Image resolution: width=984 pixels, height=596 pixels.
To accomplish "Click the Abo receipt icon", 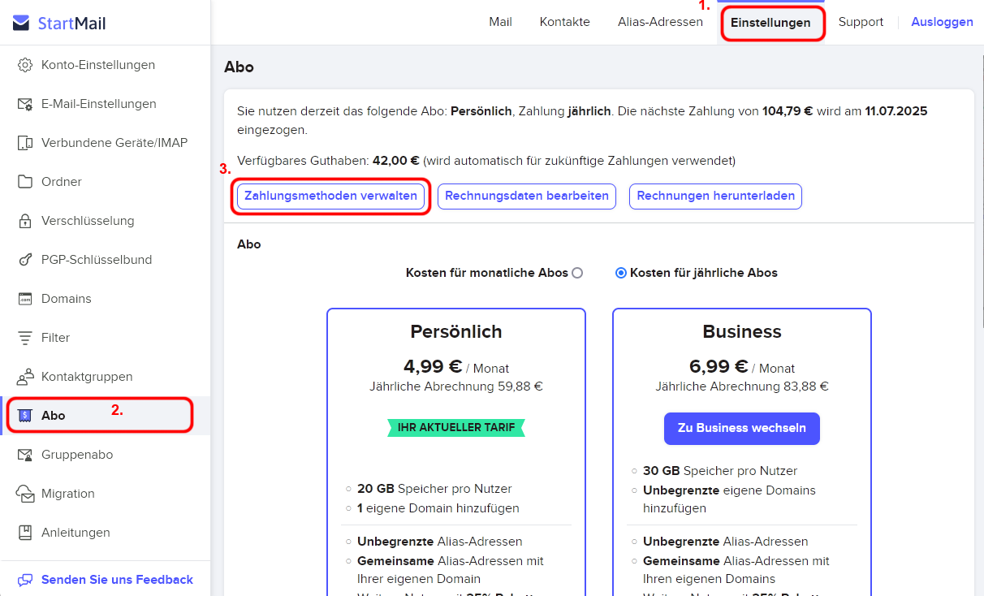I will coord(25,416).
